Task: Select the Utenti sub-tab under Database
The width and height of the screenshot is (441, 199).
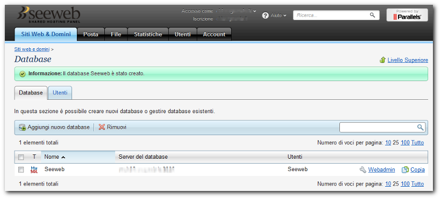Action: (x=60, y=93)
